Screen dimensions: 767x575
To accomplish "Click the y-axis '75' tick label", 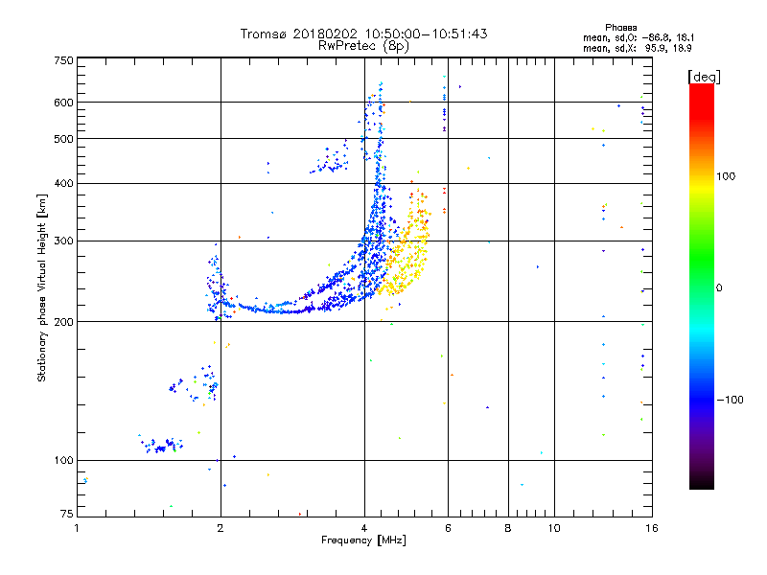I will click(x=67, y=514).
